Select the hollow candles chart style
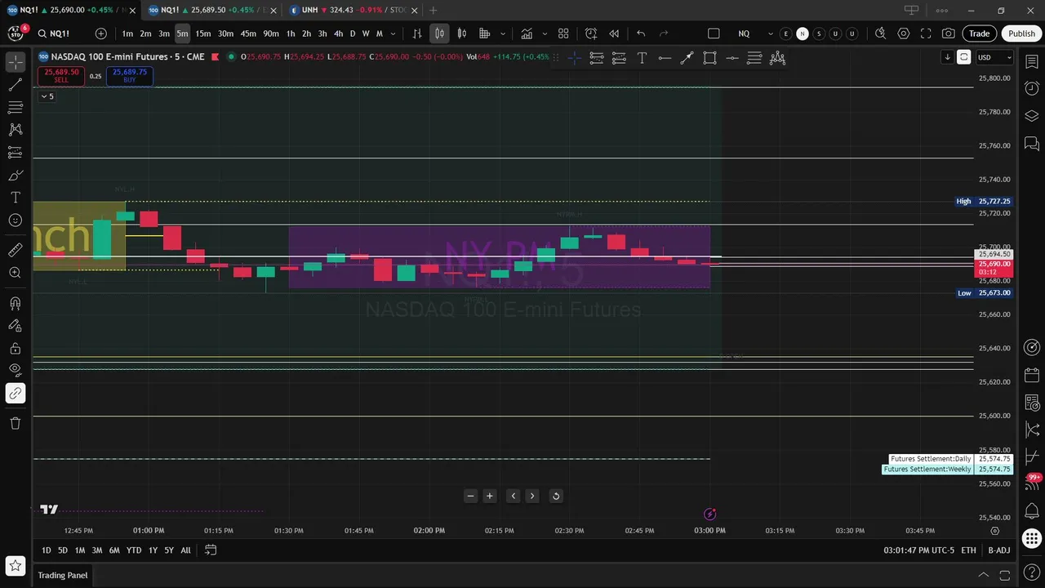Image resolution: width=1045 pixels, height=588 pixels. [462, 33]
